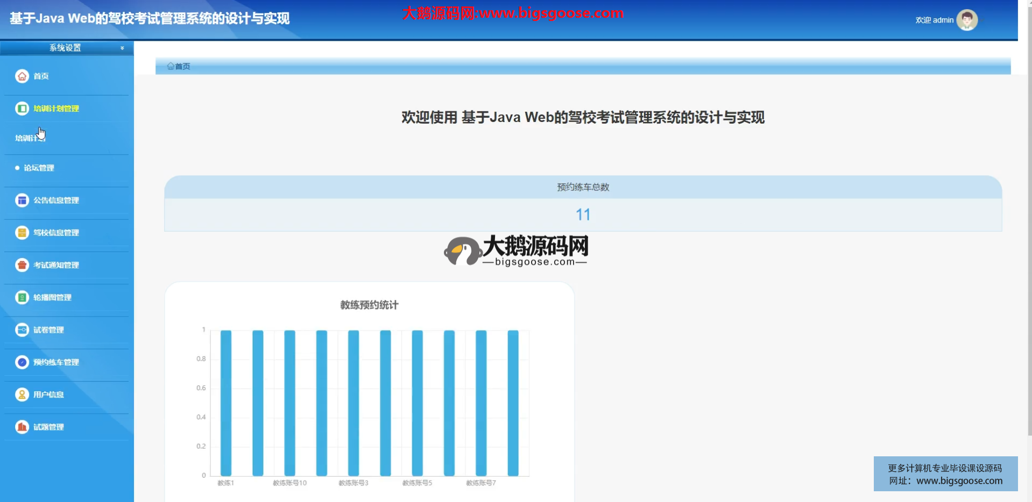This screenshot has height=502, width=1032.
Task: Click the 教练1 bar in chart
Action: 226,403
